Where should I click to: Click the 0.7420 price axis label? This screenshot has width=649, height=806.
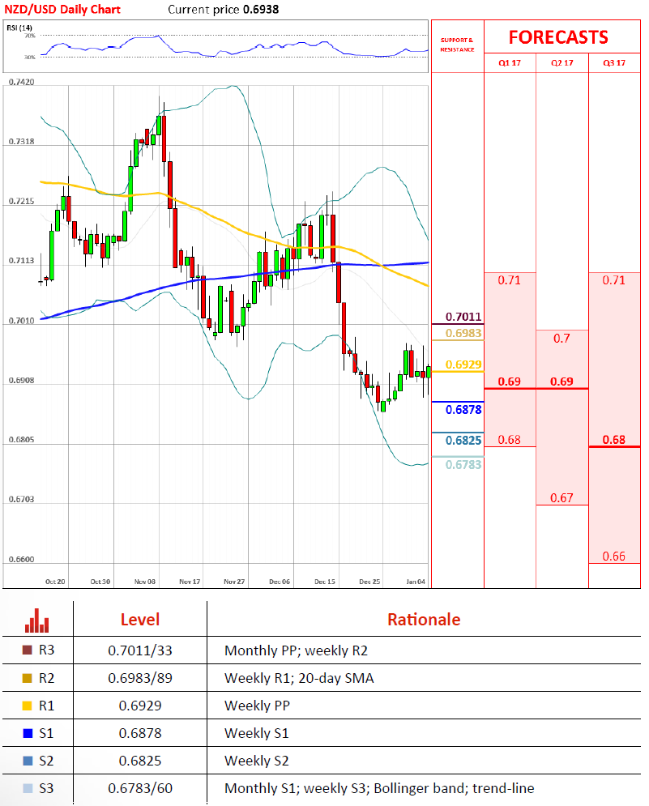[22, 83]
